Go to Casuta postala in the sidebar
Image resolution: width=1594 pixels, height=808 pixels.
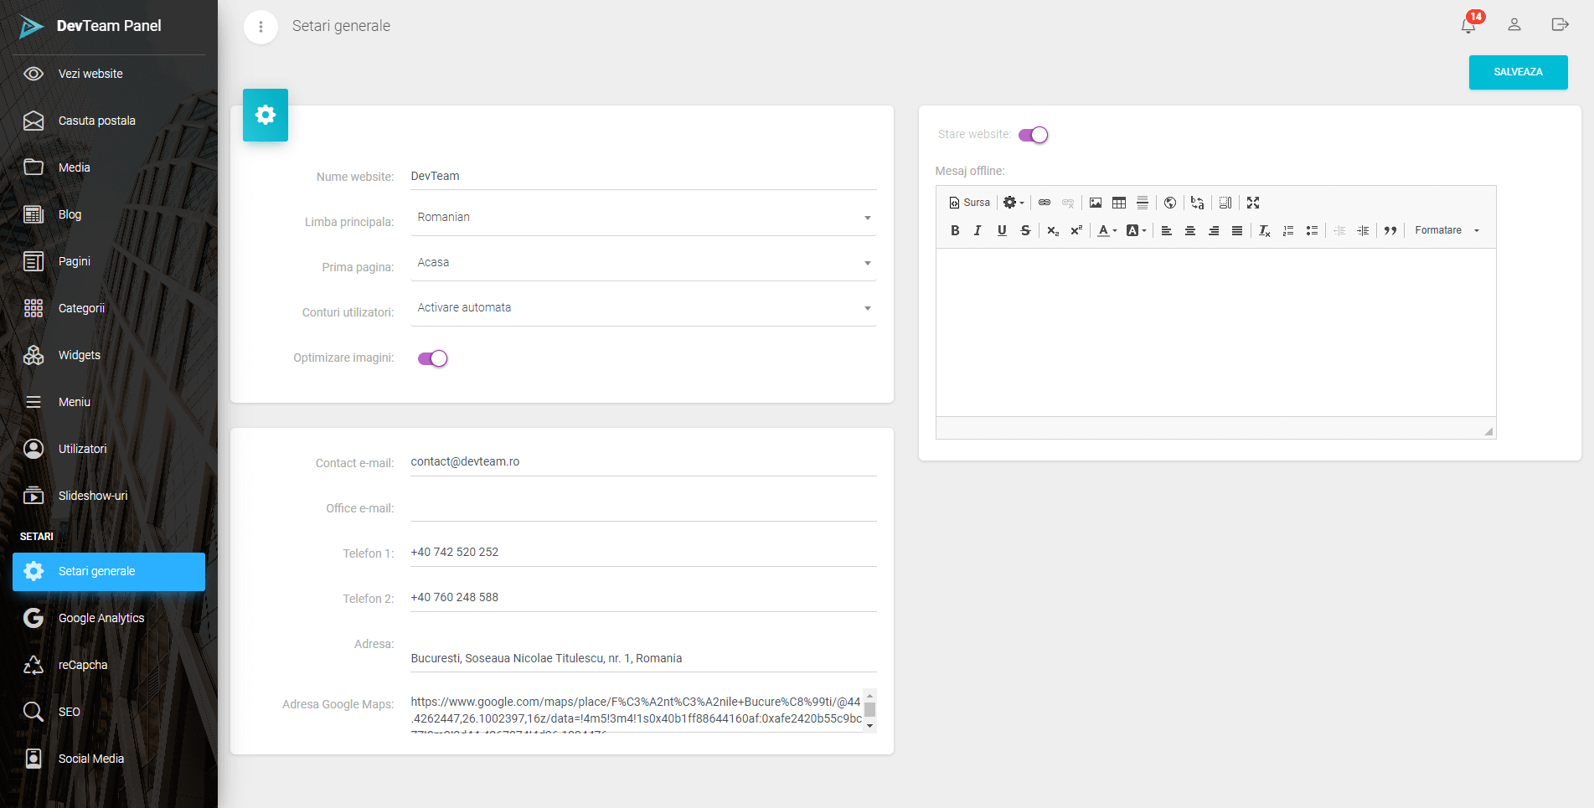[96, 121]
